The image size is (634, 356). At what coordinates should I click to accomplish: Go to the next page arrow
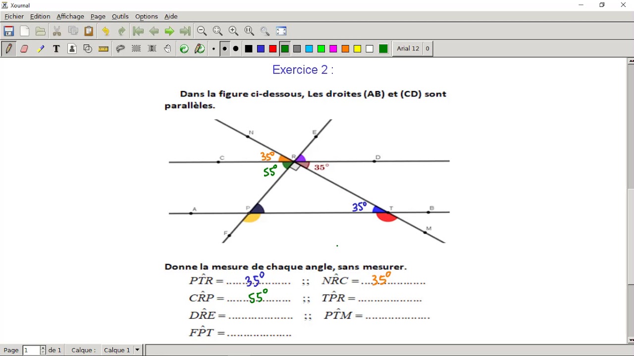tap(169, 31)
